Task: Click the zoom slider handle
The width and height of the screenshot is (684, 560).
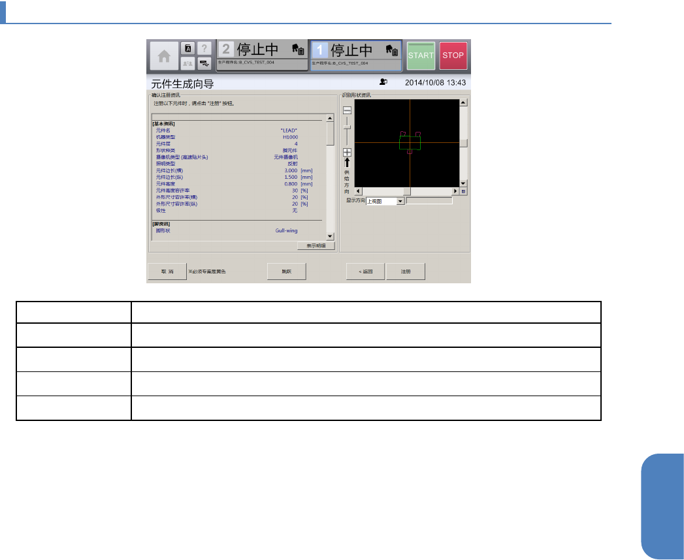Action: coord(348,127)
